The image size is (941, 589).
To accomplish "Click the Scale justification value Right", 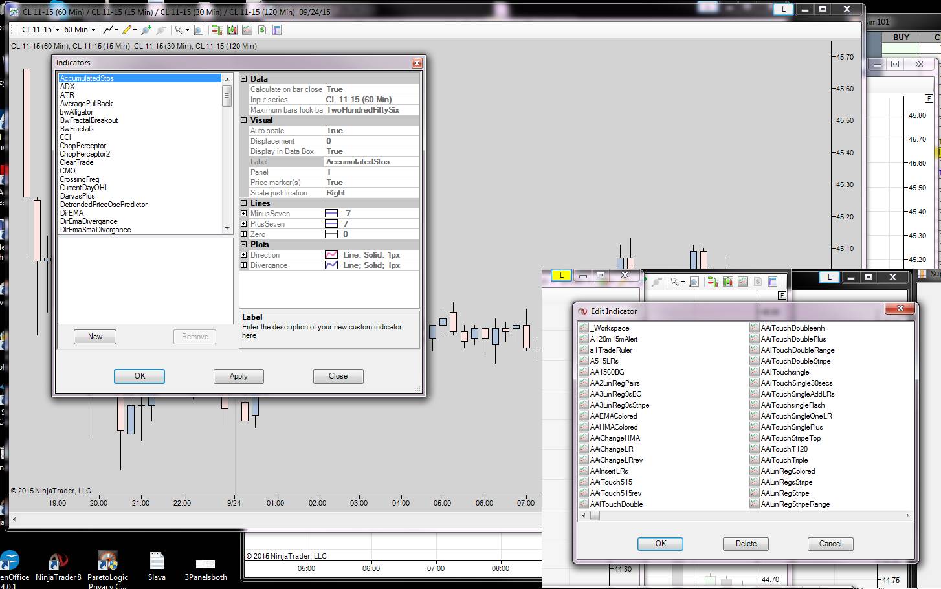I will pos(371,193).
